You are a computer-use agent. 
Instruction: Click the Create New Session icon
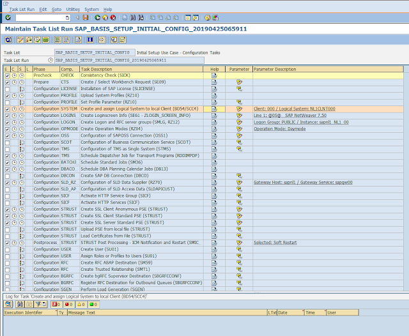[x=187, y=17]
